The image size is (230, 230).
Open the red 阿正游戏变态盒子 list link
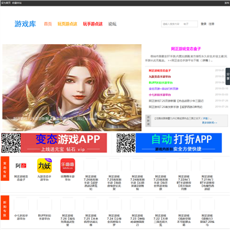click(160, 70)
